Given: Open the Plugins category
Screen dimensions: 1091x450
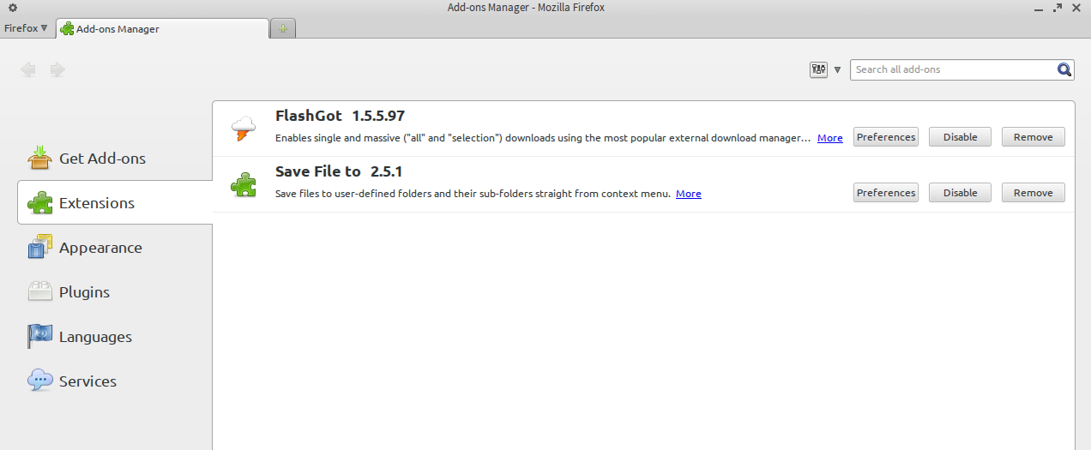Looking at the screenshot, I should click(x=115, y=292).
